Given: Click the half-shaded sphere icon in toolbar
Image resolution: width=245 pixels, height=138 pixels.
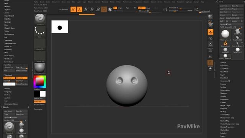Looking at the screenshot, I should click(x=110, y=10).
